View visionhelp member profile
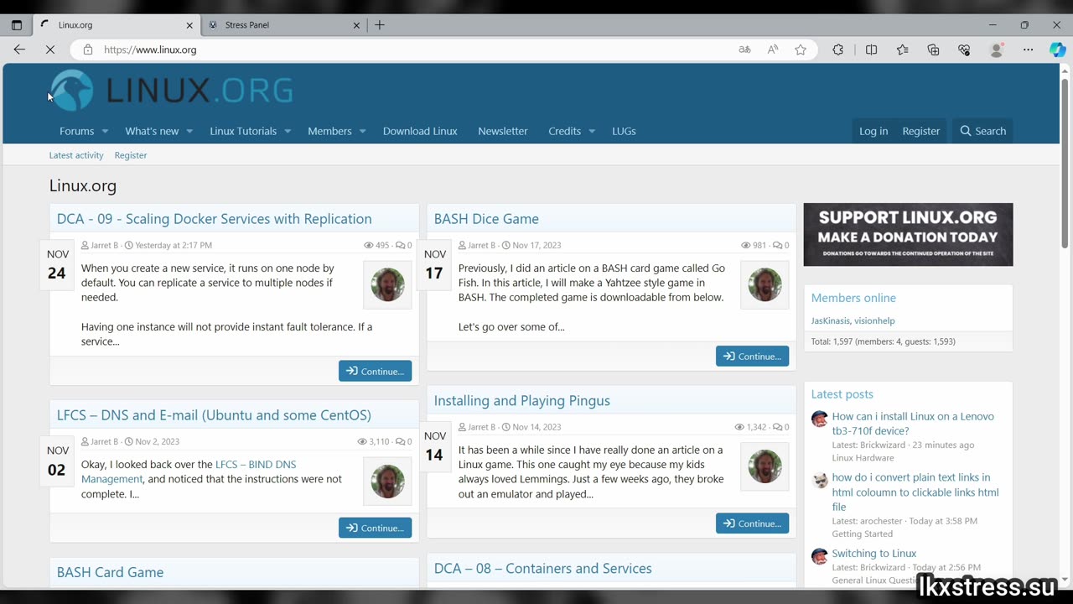Screen dimensions: 1073x604 874,320
